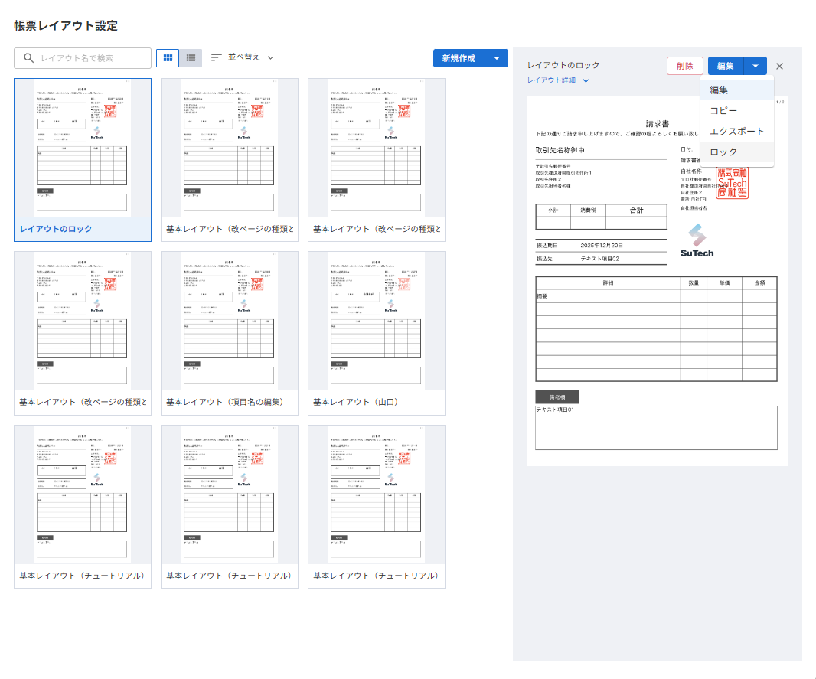The image size is (816, 679).
Task: Open the 基本レイアウト（項目名の編集） thumbnail
Action: click(x=229, y=322)
